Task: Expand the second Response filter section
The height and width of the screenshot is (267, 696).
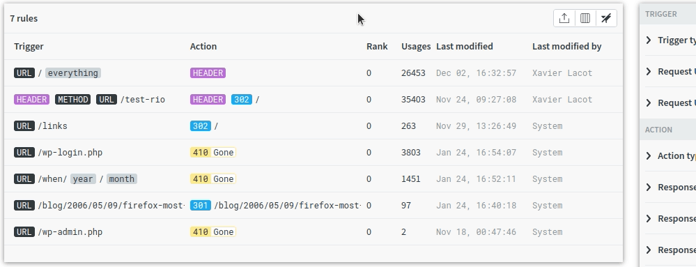Action: click(670, 219)
